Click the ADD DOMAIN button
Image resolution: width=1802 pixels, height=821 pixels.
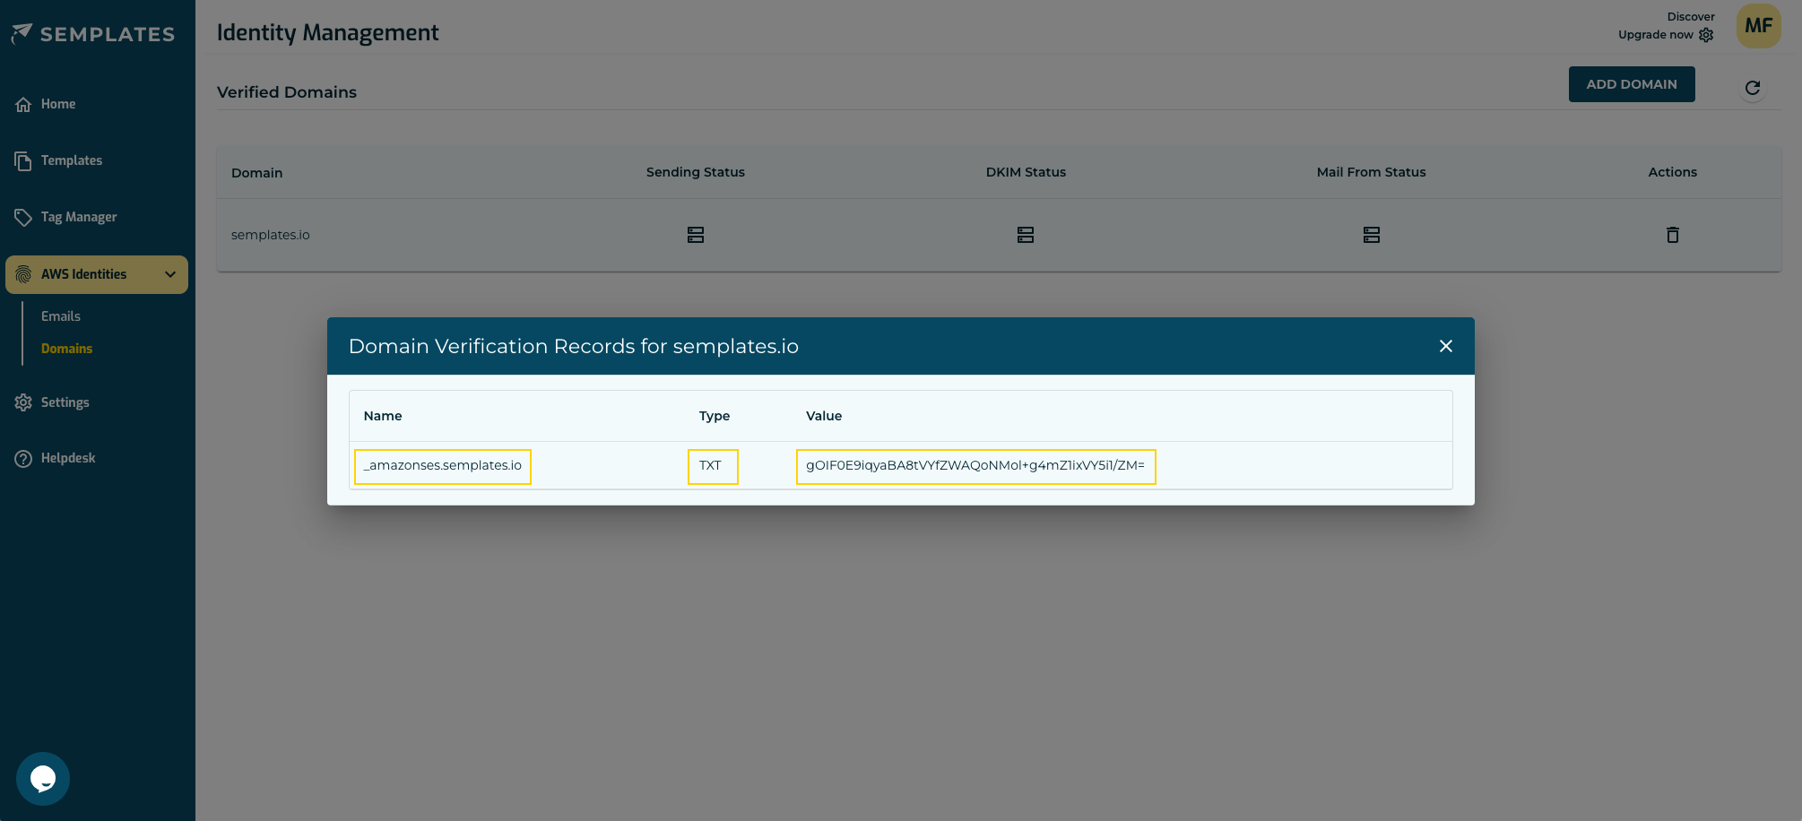click(1632, 84)
